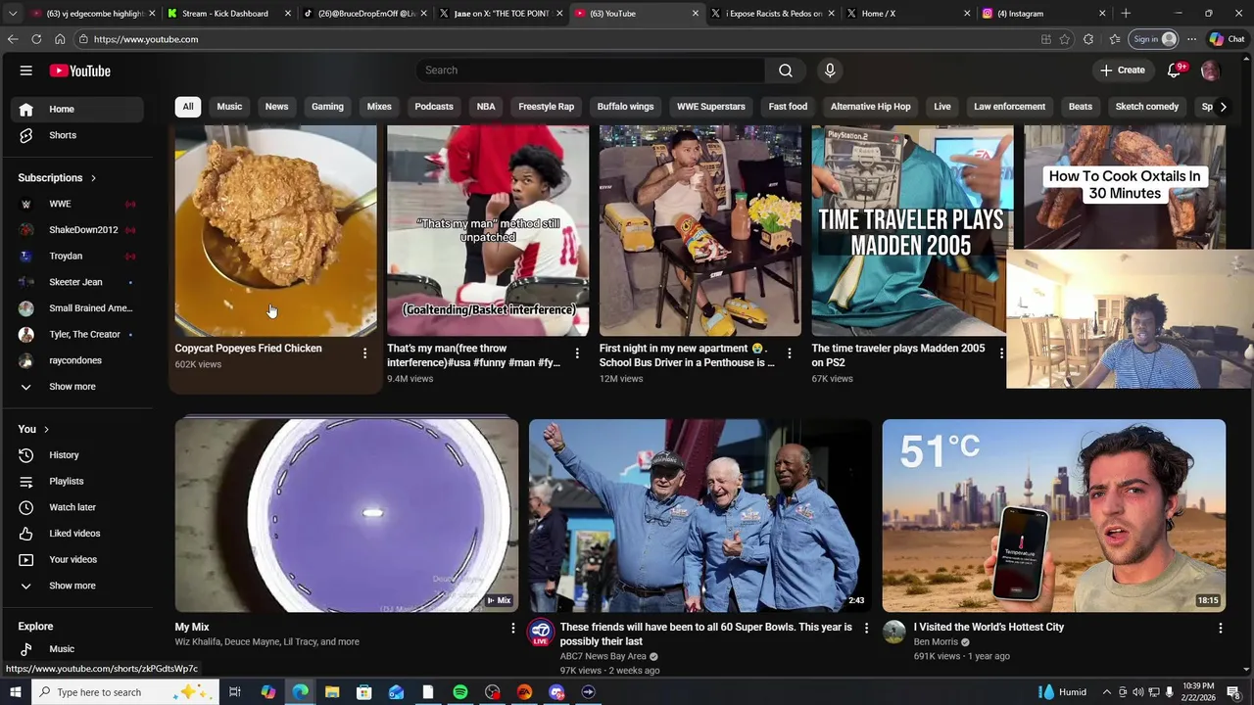Switch to the Instagram browser tab
This screenshot has height=705, width=1254.
point(1041,14)
